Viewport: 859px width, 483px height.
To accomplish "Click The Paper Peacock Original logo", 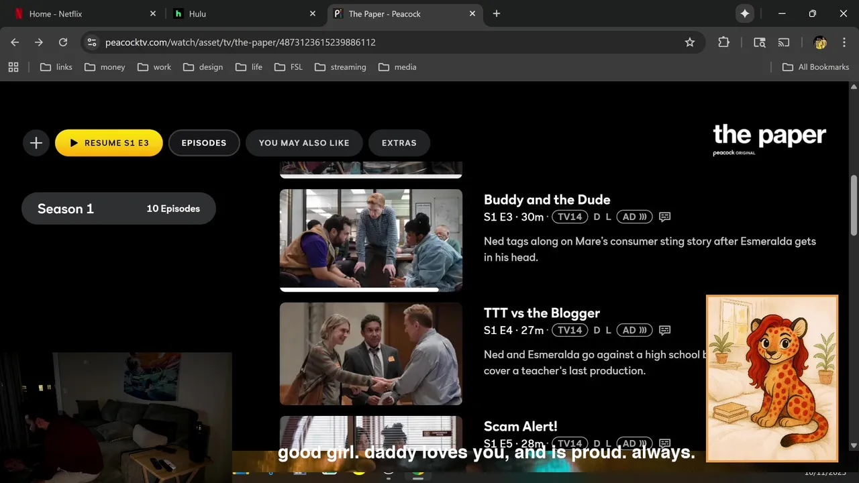I will pos(769,139).
